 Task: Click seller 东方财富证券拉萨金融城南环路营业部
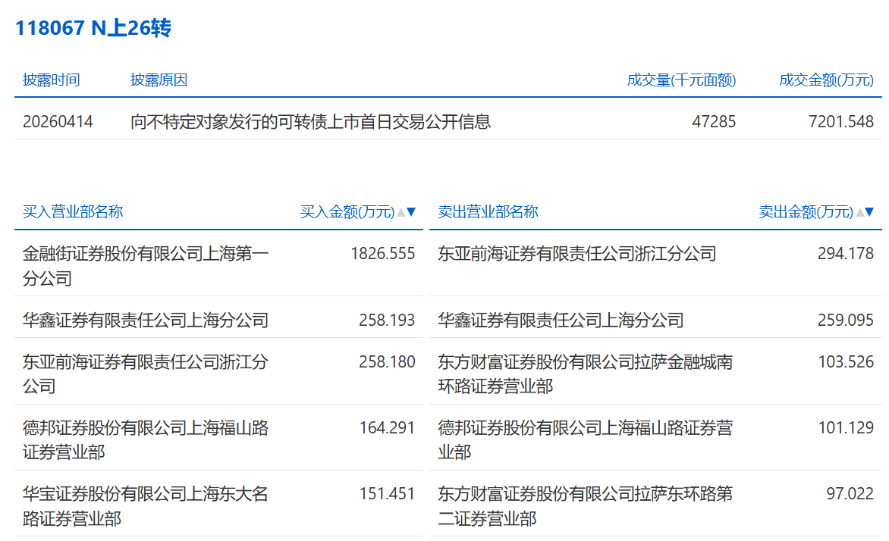[x=585, y=374]
